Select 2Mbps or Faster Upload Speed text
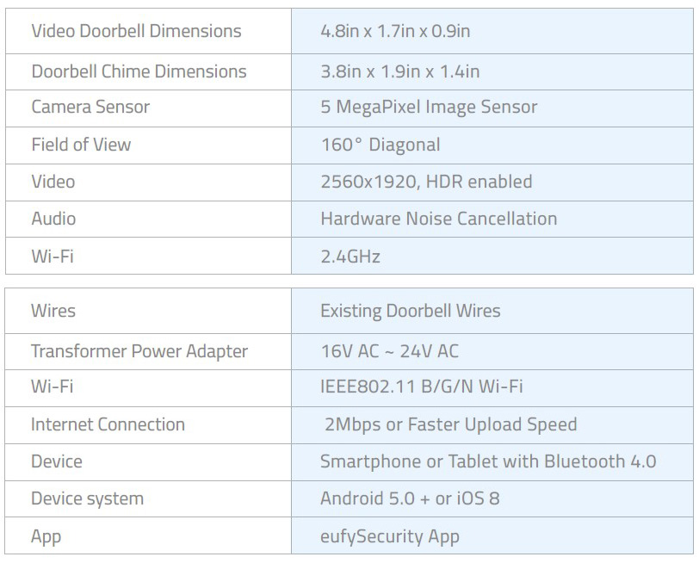The image size is (699, 563). (x=451, y=424)
